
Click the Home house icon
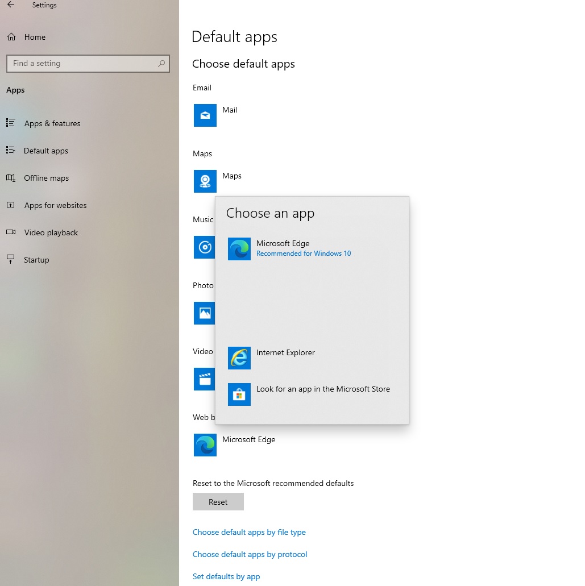[11, 37]
